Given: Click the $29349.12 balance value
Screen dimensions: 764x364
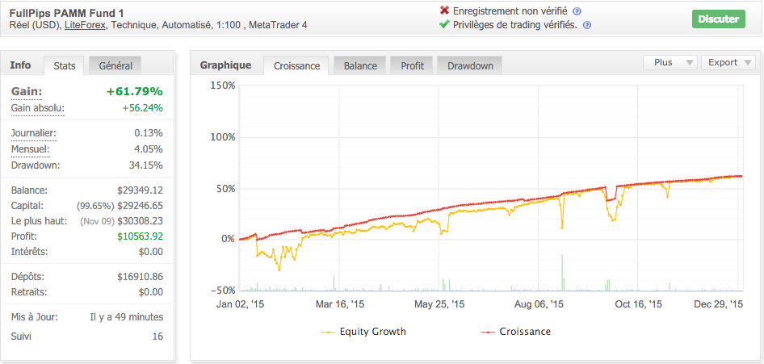Looking at the screenshot, I should pos(140,190).
